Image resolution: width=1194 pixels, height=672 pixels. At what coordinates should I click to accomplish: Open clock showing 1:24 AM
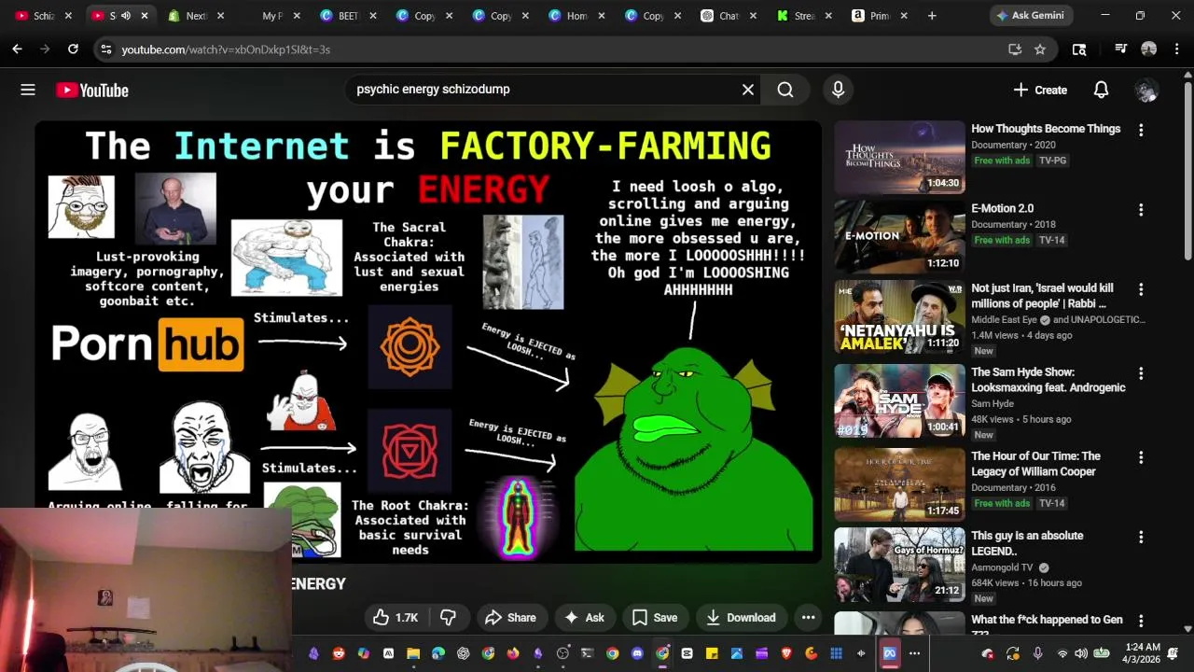click(1143, 653)
